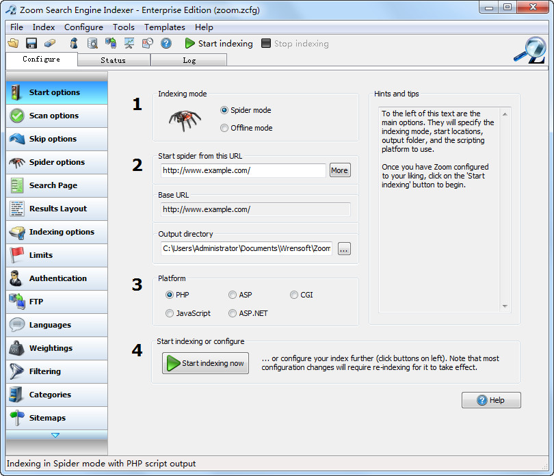554x476 pixels.
Task: Choose ASP.NET as the platform
Action: click(x=233, y=313)
